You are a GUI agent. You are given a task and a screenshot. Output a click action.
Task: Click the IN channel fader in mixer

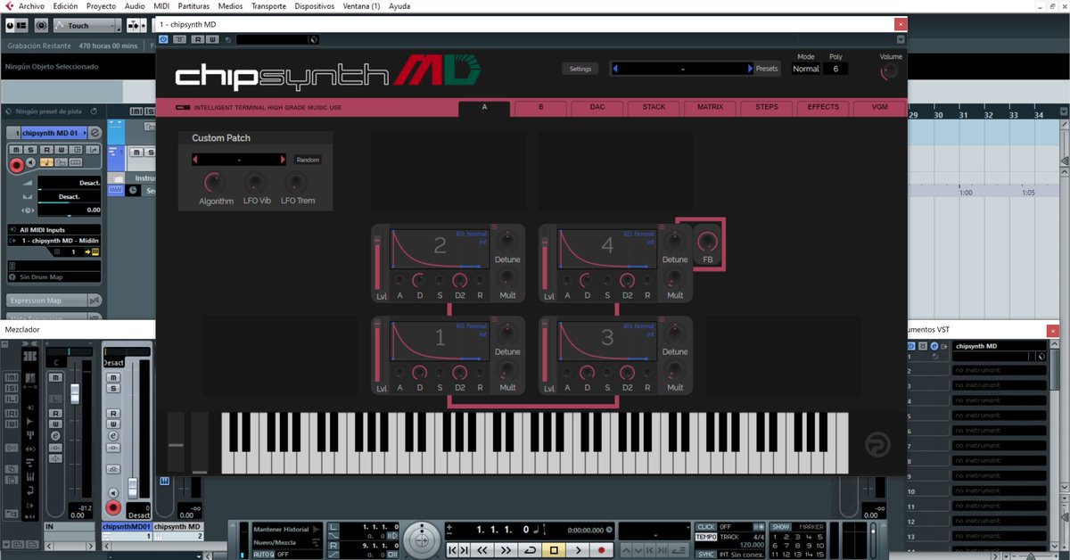tap(76, 393)
